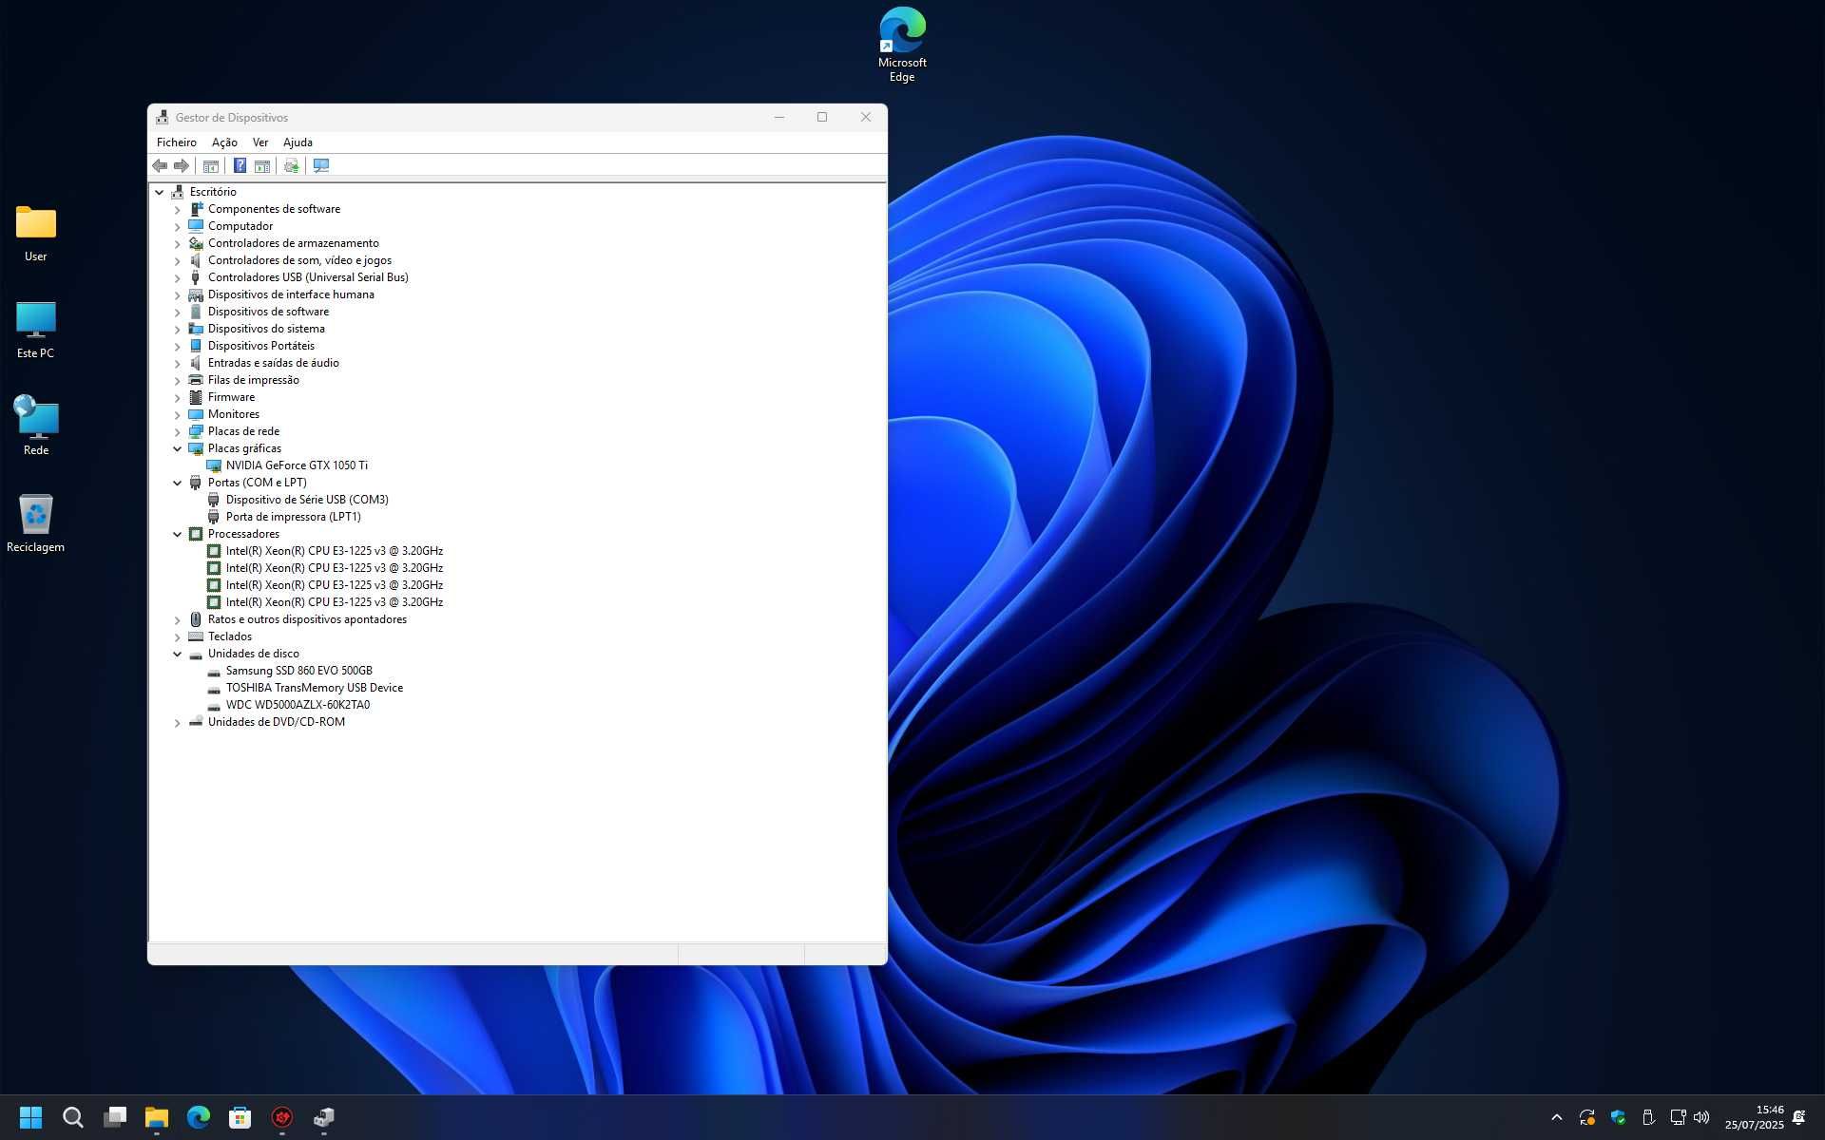
Task: Expand Unidades de DVD/CD-ROM
Action: tap(177, 723)
